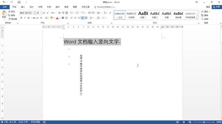
Task: Save the document from the quick access toolbar
Action: 19,2
